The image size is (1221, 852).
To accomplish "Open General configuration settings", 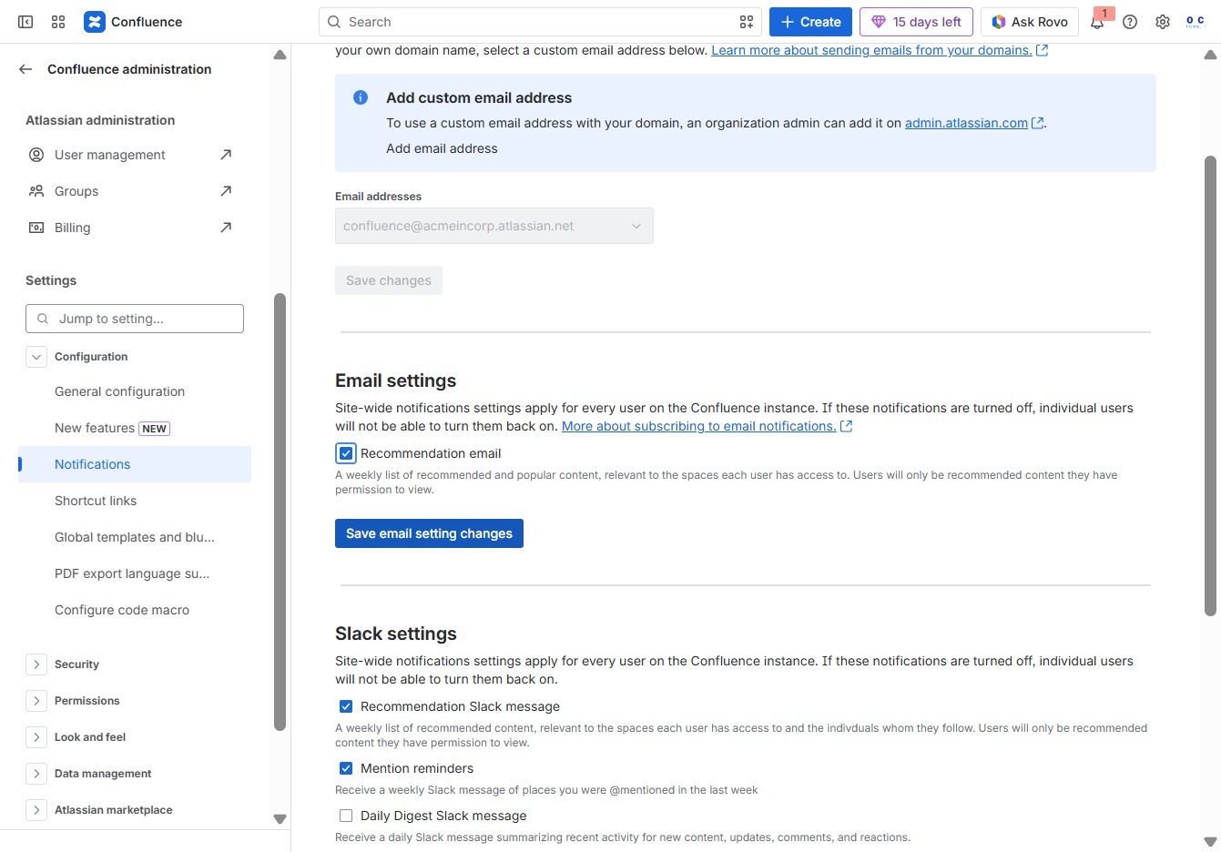I will (x=135, y=391).
